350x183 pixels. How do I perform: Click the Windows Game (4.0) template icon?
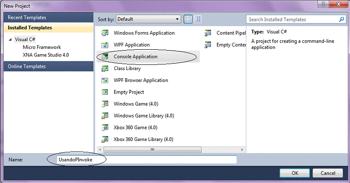click(x=105, y=104)
